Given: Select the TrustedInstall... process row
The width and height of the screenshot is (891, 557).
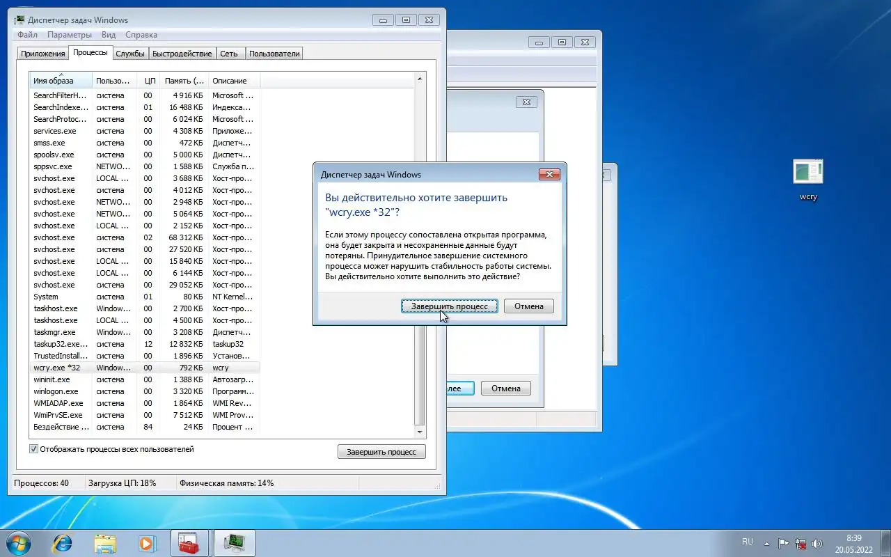Looking at the screenshot, I should tap(145, 356).
